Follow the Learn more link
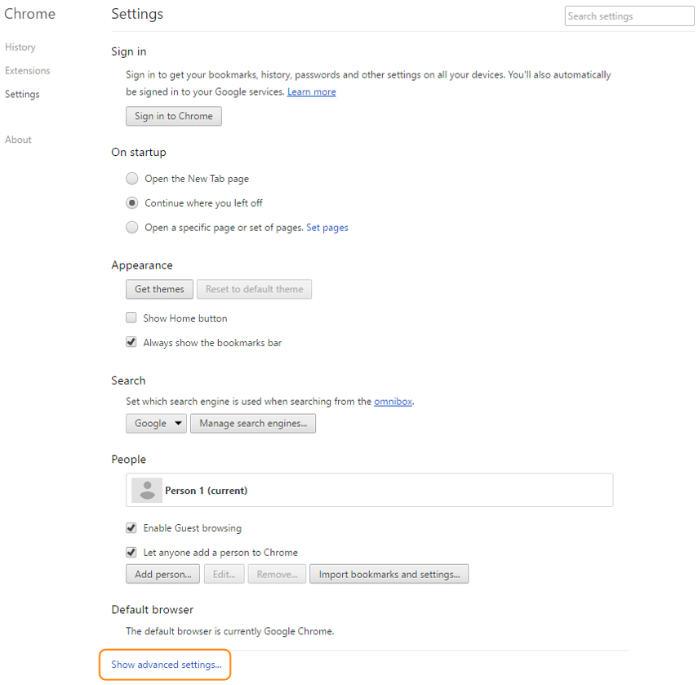Screen dimensions: 698x685 [x=311, y=92]
